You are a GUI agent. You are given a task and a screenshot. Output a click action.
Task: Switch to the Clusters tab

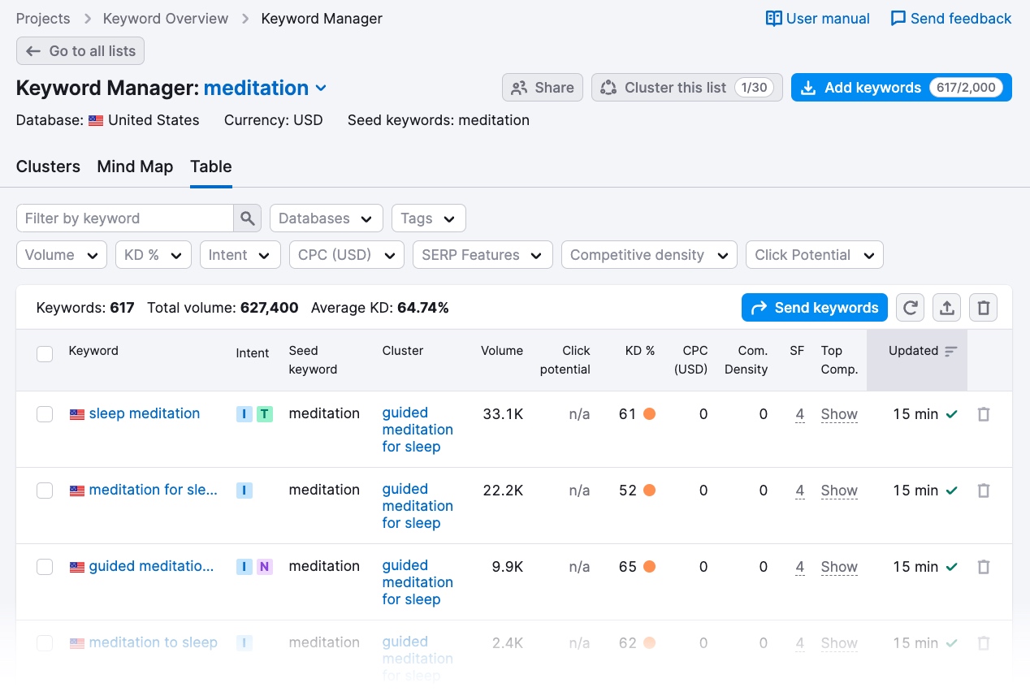(x=48, y=166)
